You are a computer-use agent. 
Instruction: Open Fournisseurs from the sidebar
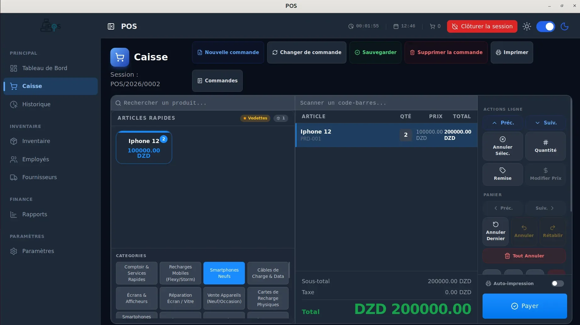[x=51, y=177]
